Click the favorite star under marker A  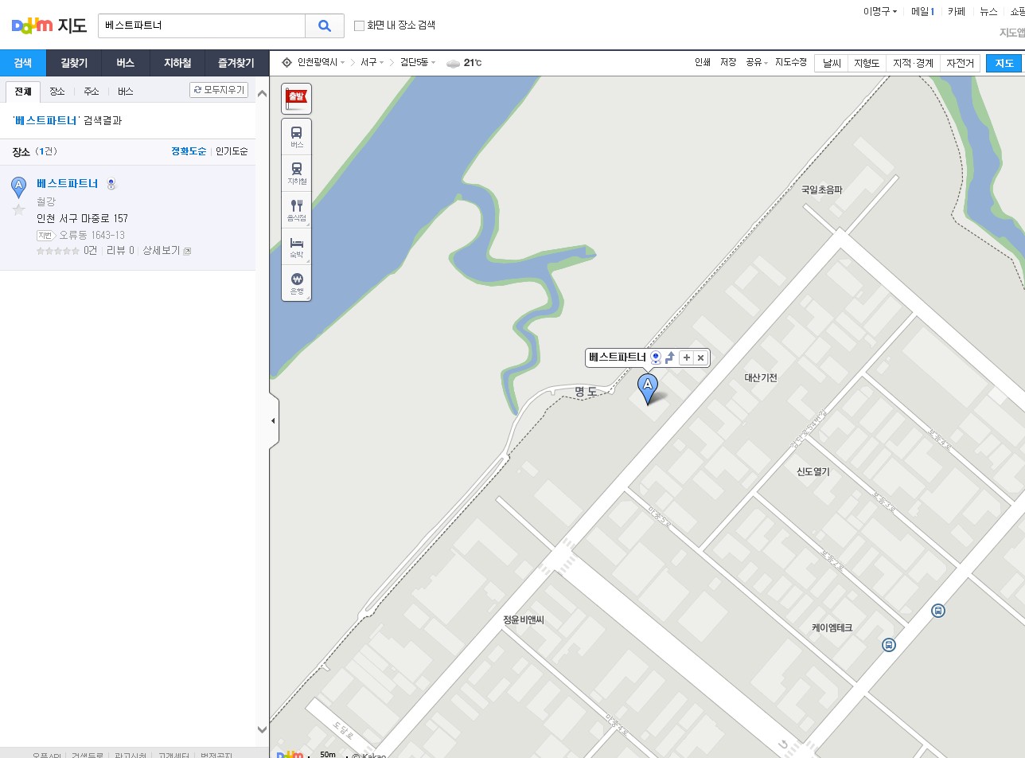click(x=19, y=209)
